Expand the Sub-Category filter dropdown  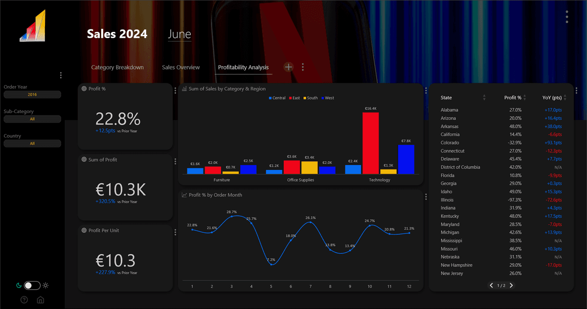click(32, 119)
